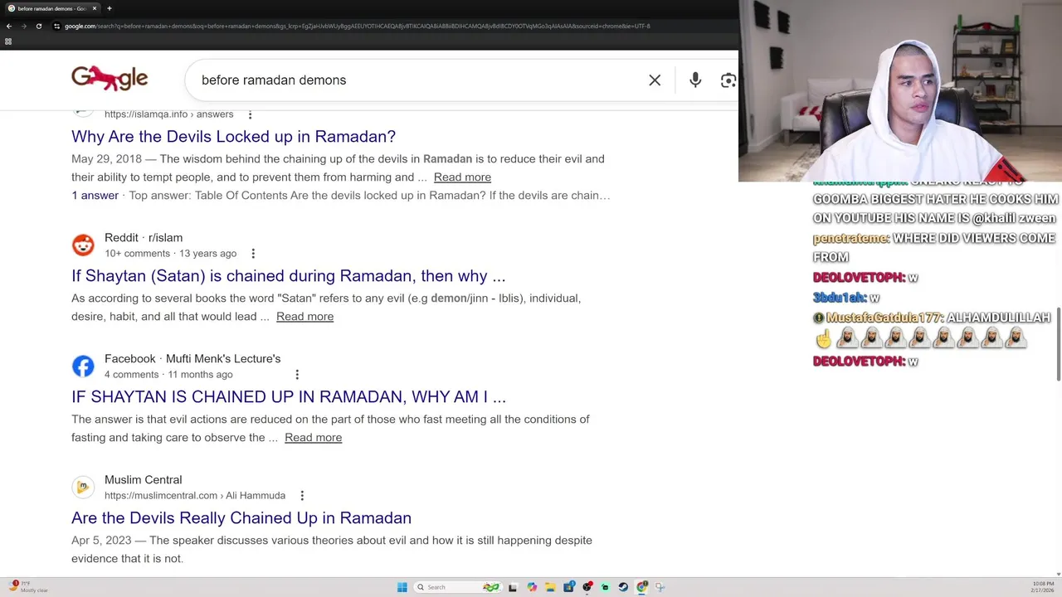Image resolution: width=1062 pixels, height=597 pixels.
Task: Reload the Google search page
Action: coord(38,26)
